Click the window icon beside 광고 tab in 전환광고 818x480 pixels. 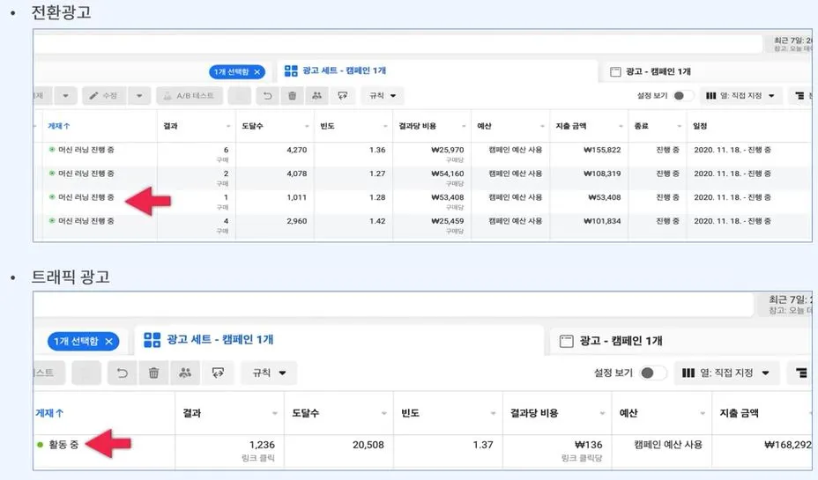click(x=615, y=71)
